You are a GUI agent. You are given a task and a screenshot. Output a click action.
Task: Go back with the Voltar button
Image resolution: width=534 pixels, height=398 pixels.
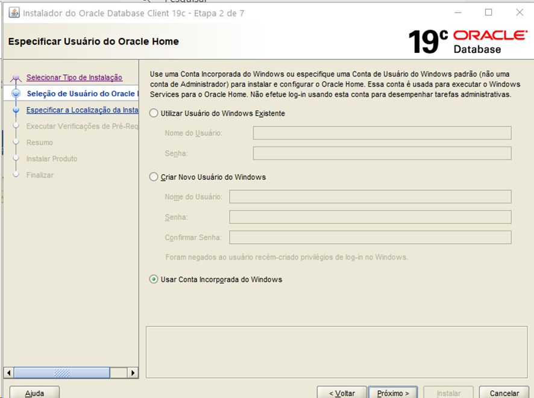coord(342,393)
